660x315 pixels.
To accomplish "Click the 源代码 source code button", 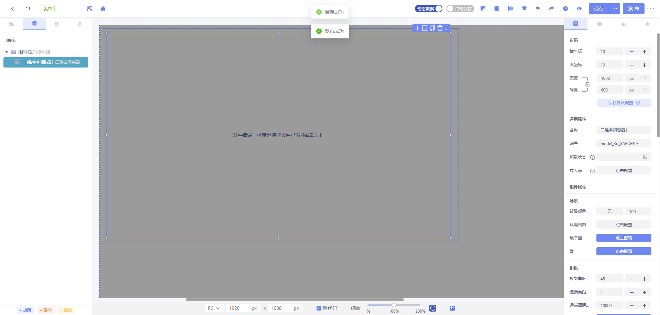I will pyautogui.click(x=327, y=308).
